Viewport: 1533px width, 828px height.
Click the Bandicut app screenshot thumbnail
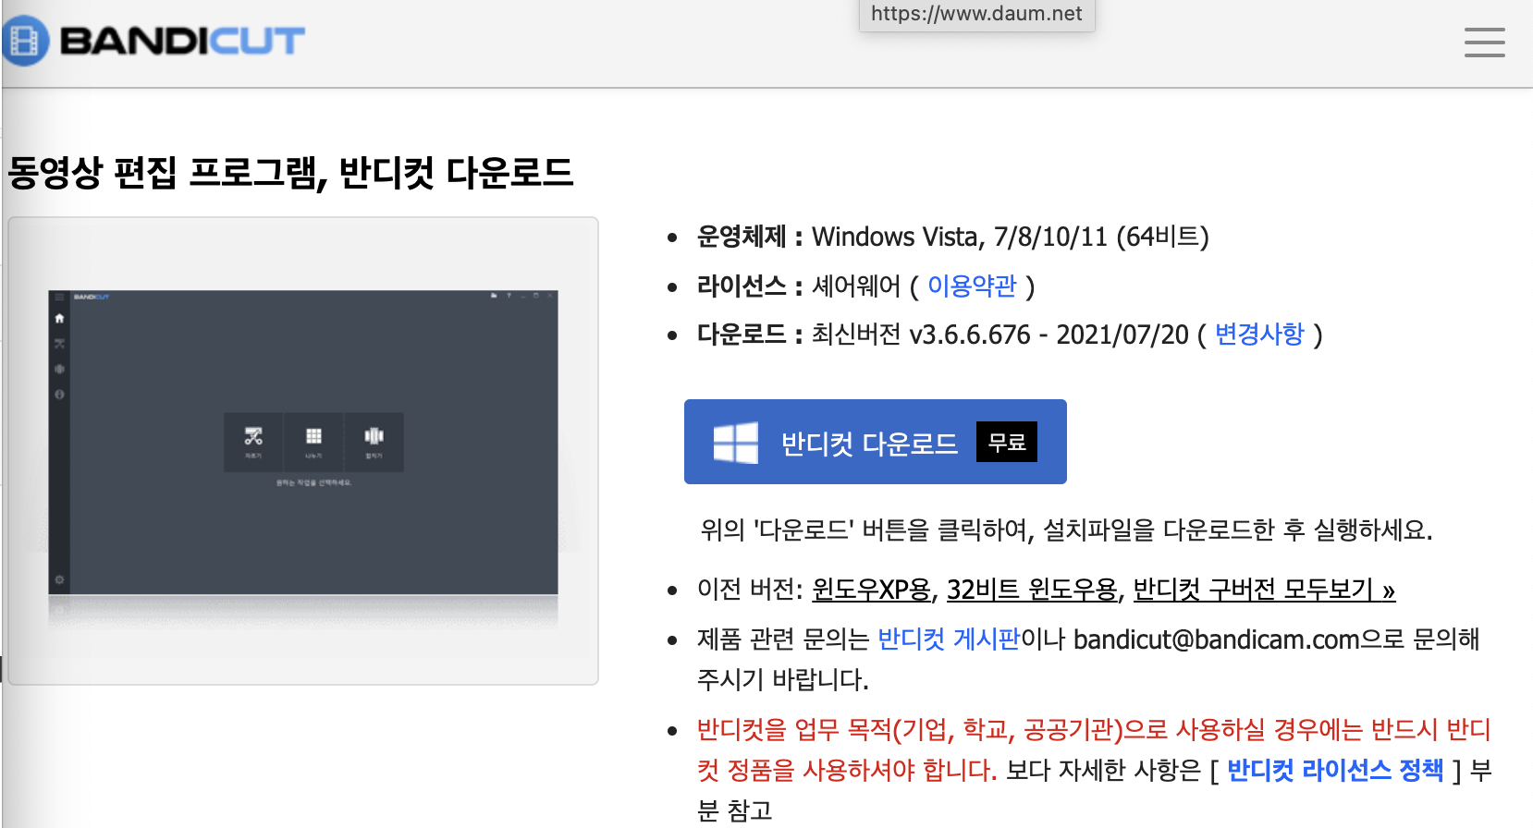(x=303, y=451)
